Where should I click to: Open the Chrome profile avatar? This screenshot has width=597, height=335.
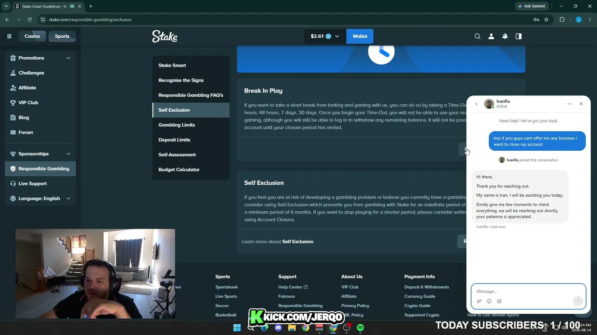(578, 20)
